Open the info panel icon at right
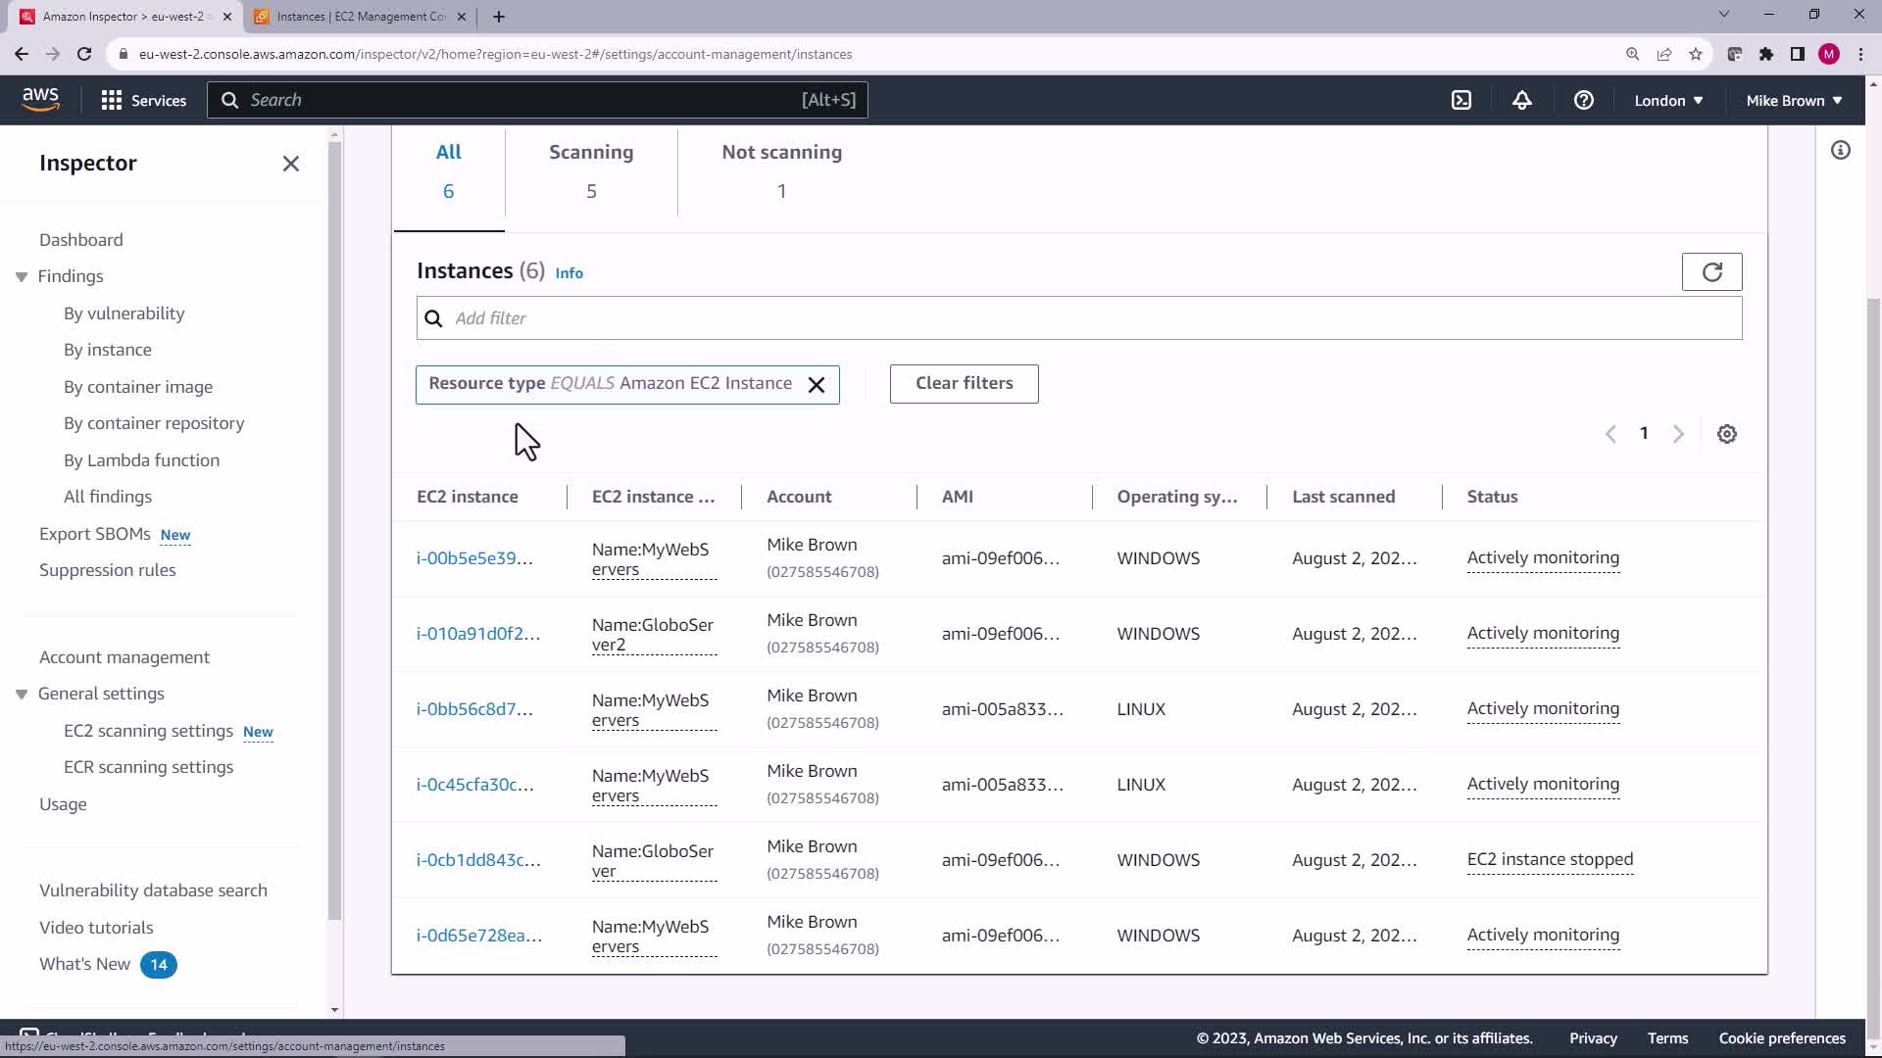Image resolution: width=1882 pixels, height=1058 pixels. 1841,150
